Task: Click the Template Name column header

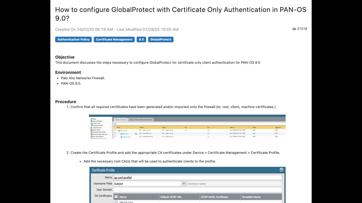Action: click(261, 197)
